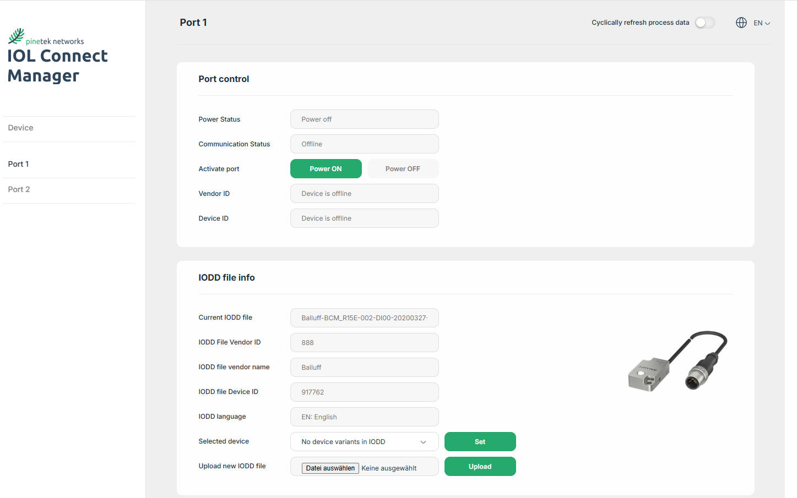Click the IOL Connect Manager title
This screenshot has width=797, height=498.
(x=57, y=65)
